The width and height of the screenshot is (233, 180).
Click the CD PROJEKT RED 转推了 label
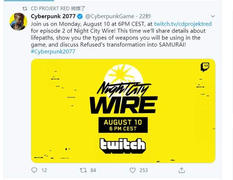tap(58, 9)
